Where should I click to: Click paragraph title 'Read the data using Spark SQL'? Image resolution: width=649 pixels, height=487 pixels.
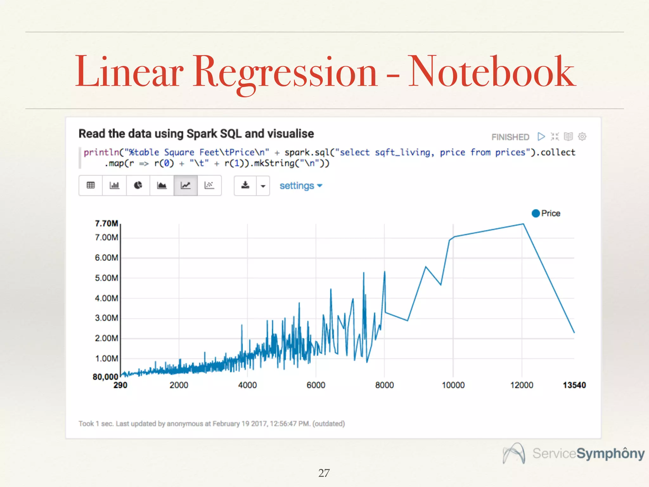pos(196,134)
